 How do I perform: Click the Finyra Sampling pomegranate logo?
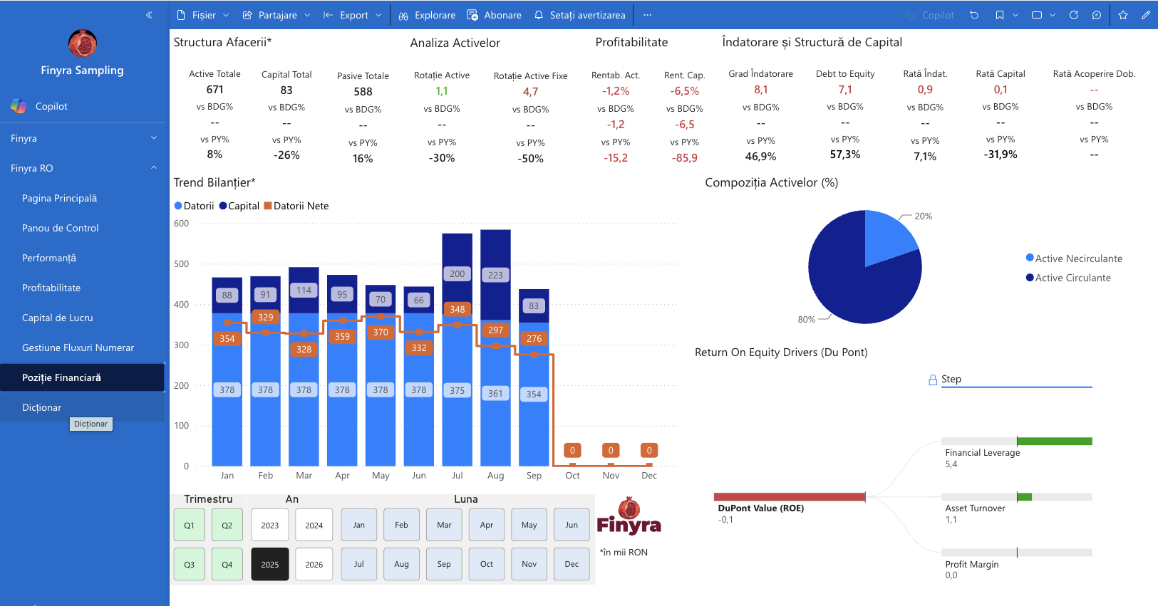coord(83,44)
